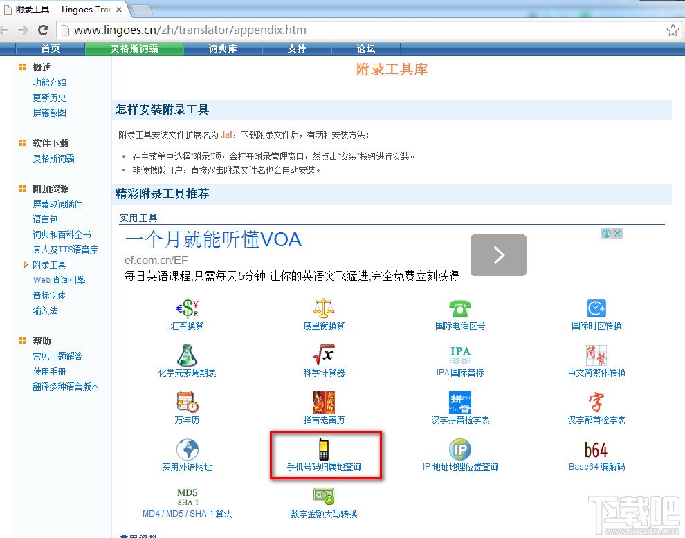This screenshot has height=538, width=685.
Task: Launch the 中文简繁体转换 conversion tool
Action: [x=596, y=362]
